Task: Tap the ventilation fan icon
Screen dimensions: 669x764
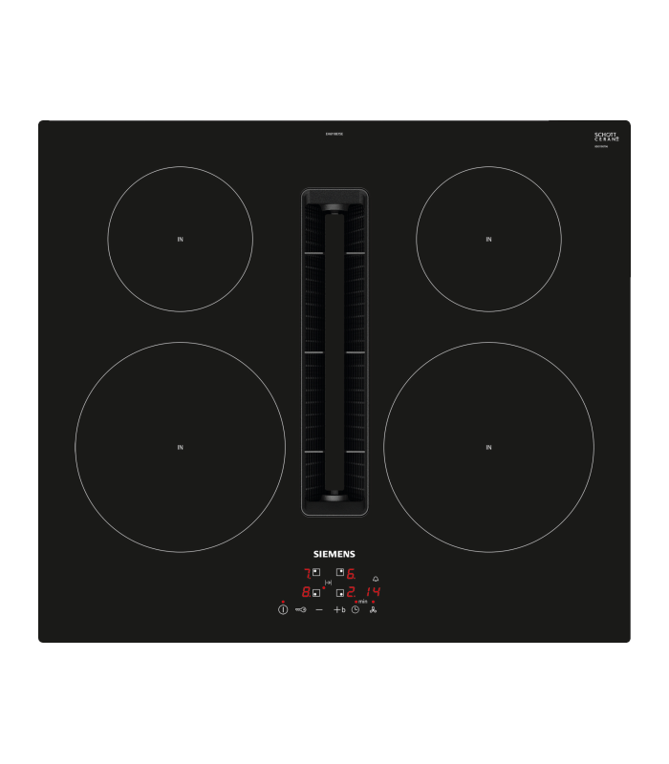Action: (373, 609)
